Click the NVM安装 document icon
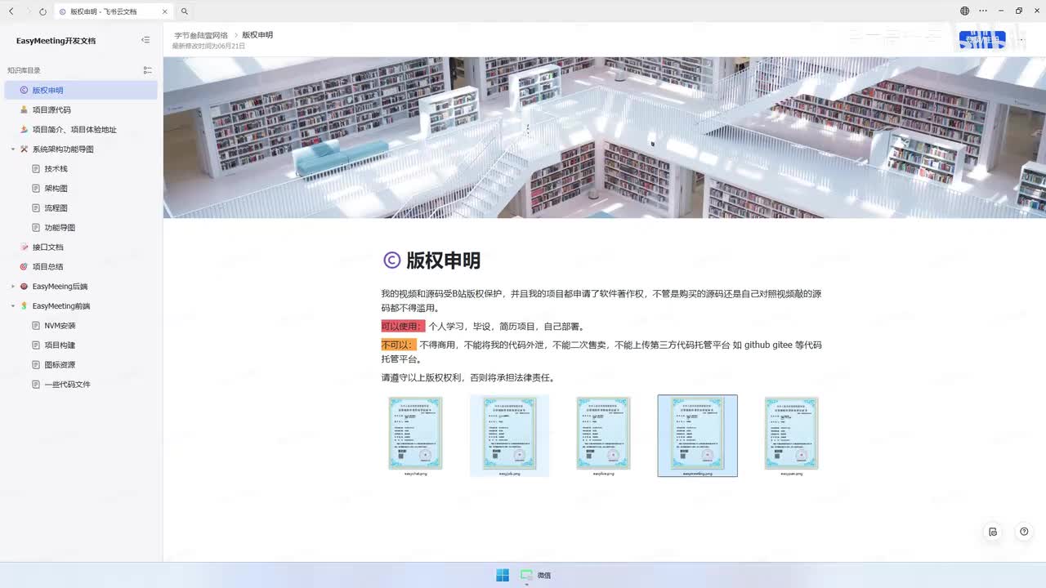 (x=36, y=325)
